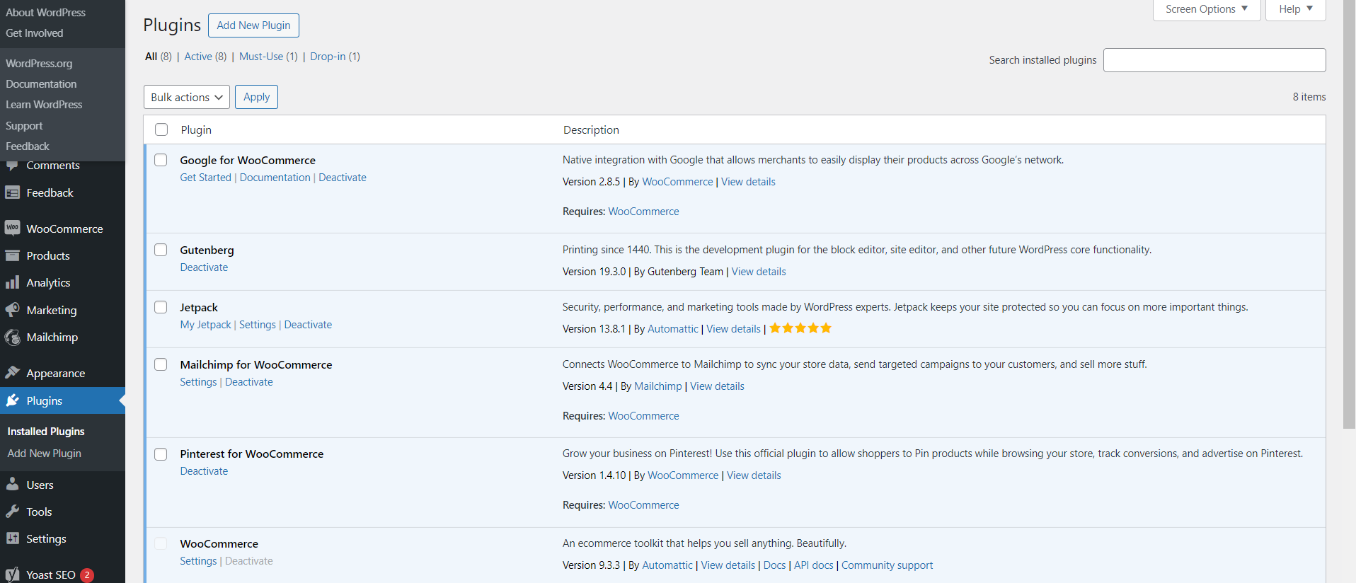Click the Feedback form icon in sidebar
Image resolution: width=1356 pixels, height=583 pixels.
12,192
